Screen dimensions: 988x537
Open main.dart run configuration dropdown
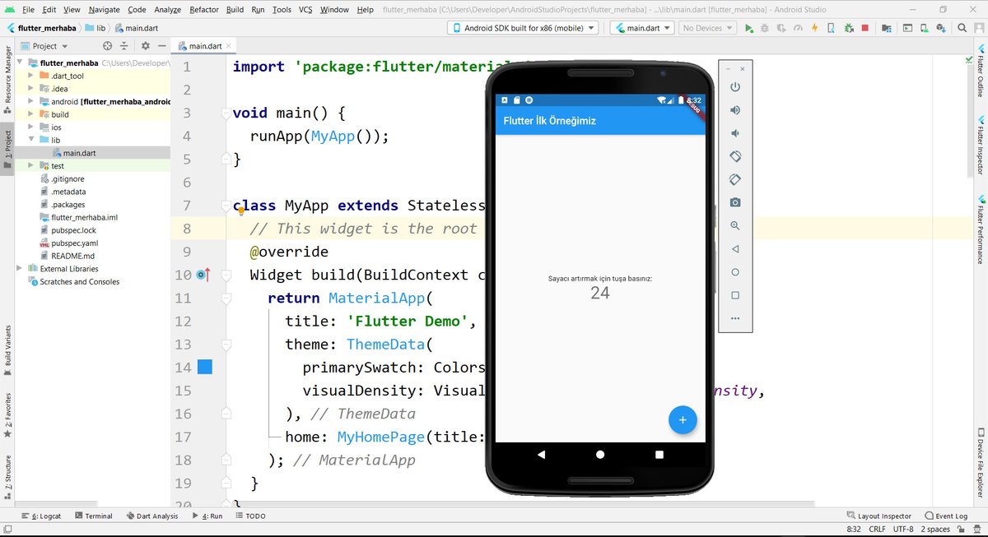coord(643,28)
